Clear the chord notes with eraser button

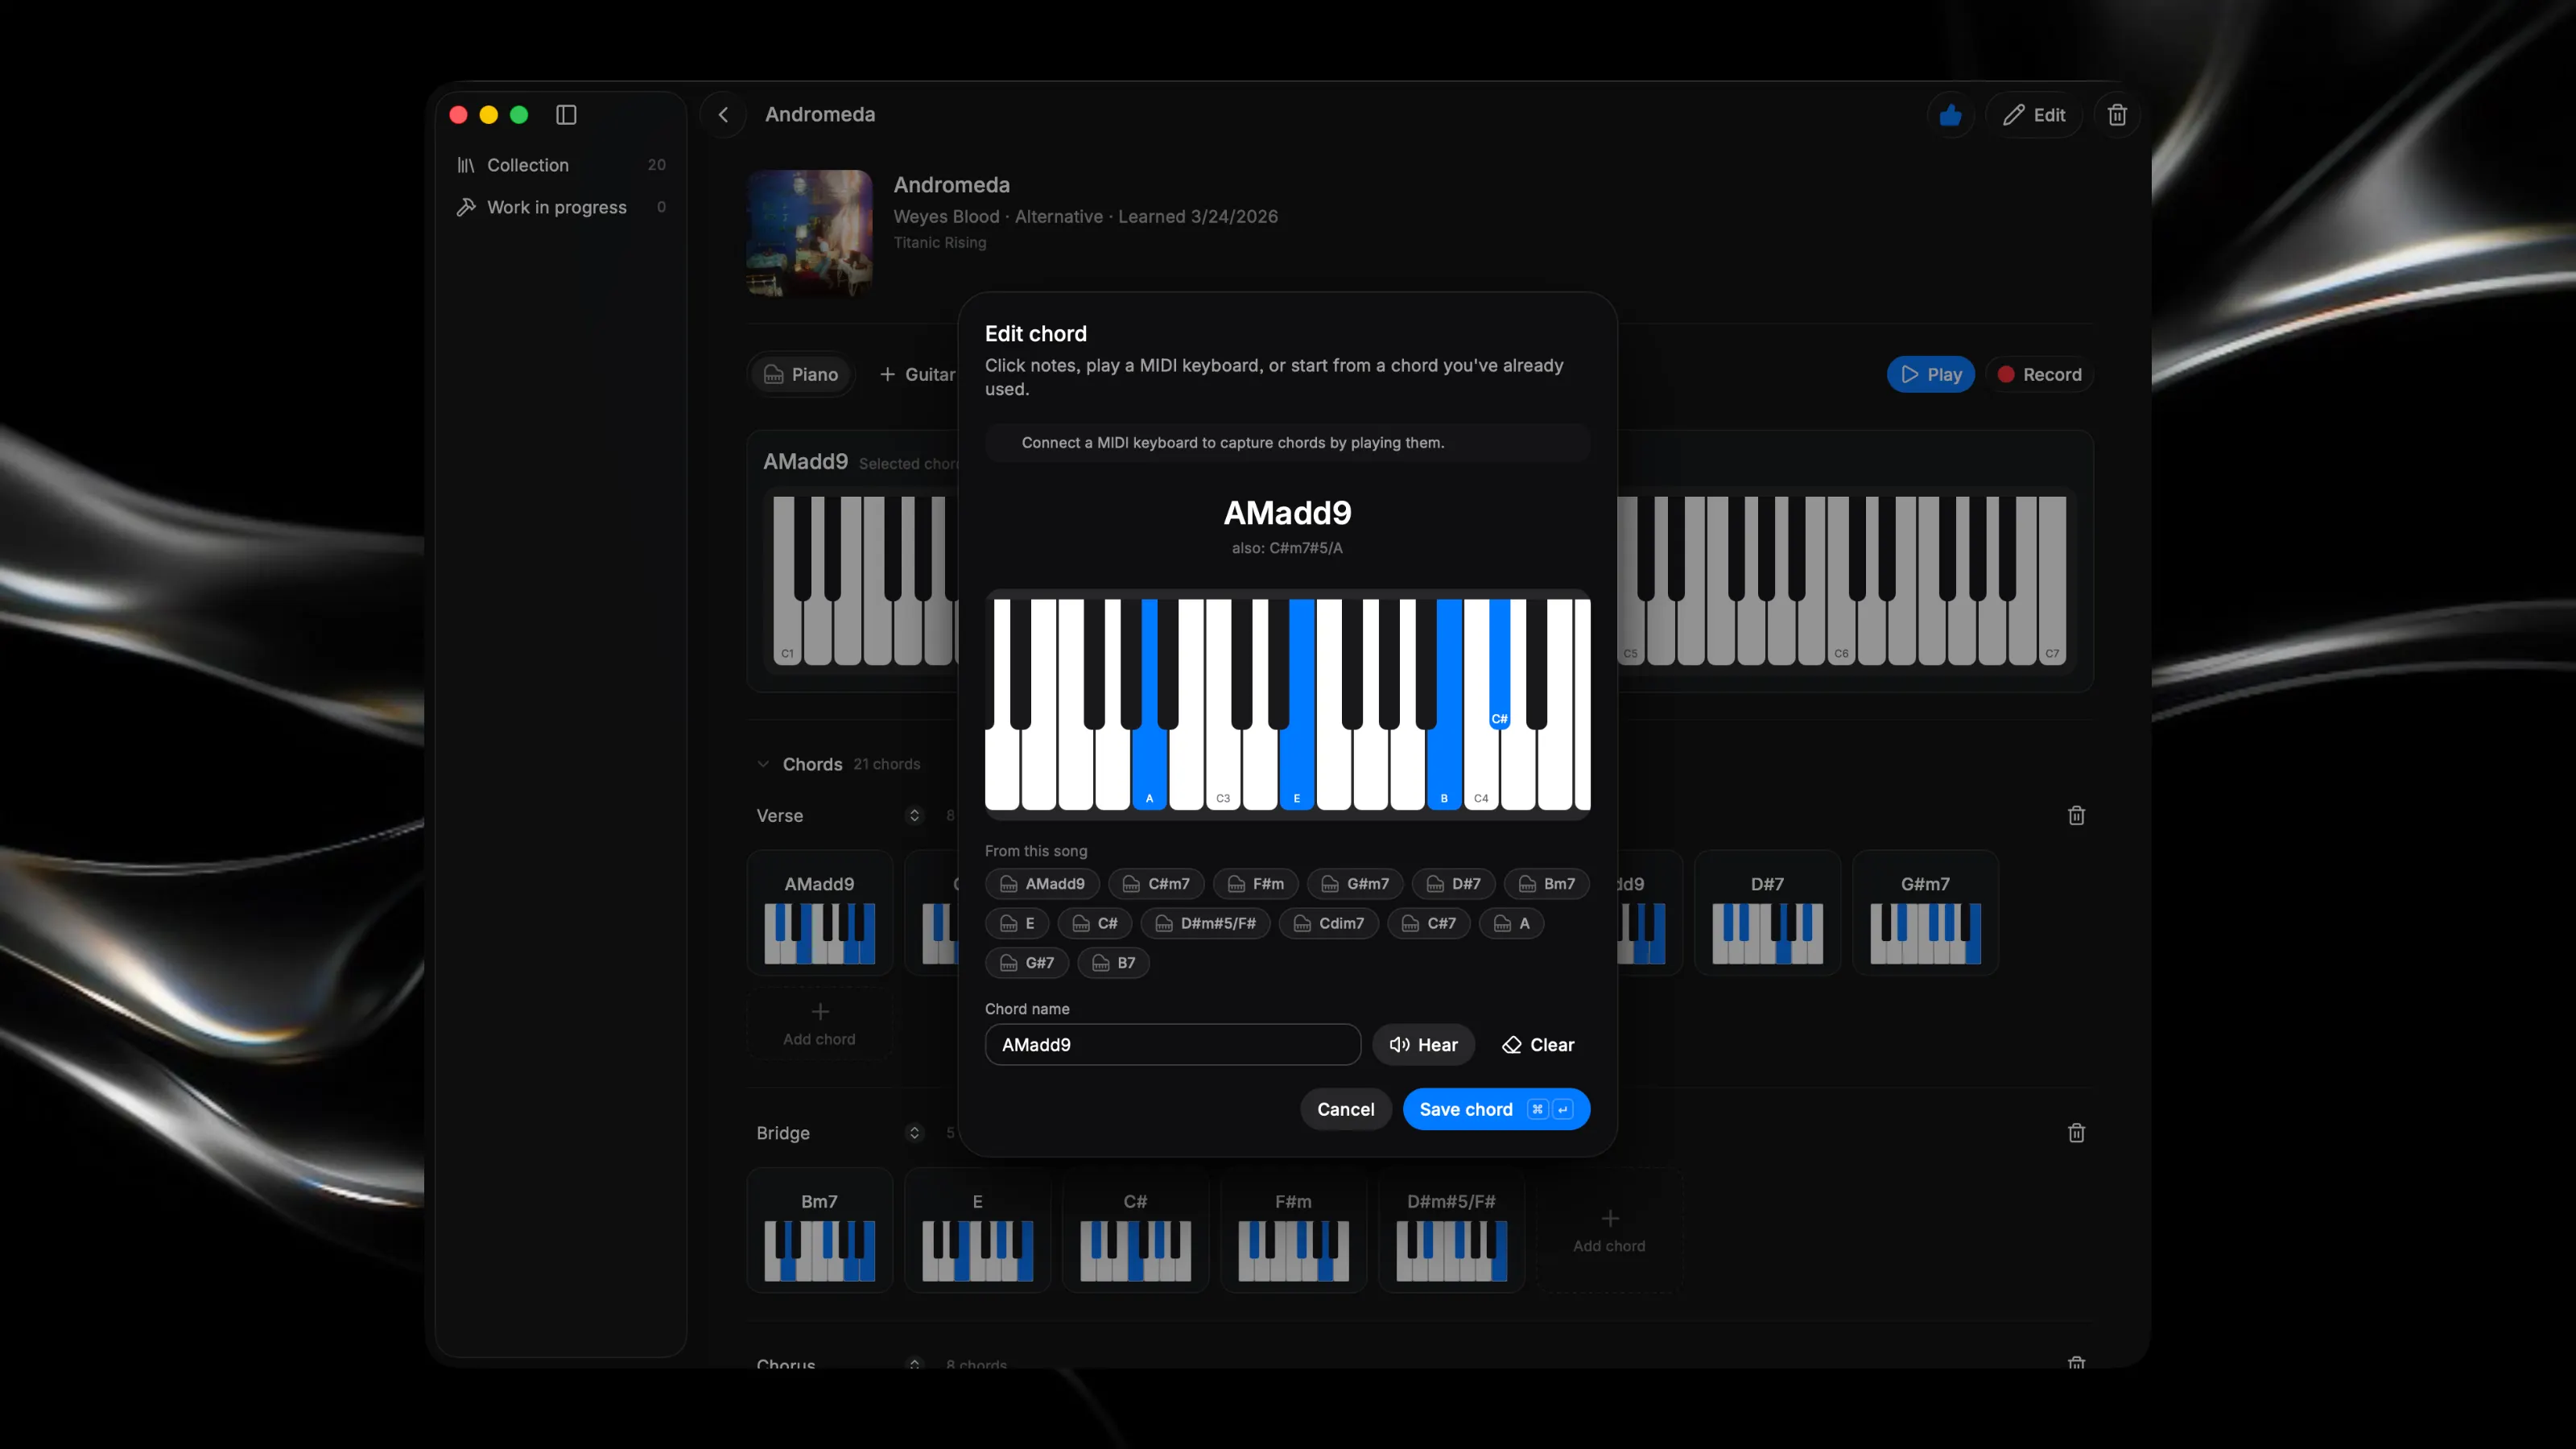click(1538, 1044)
